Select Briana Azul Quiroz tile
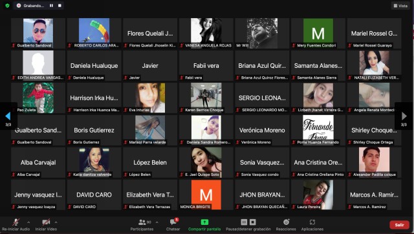 (x=262, y=66)
